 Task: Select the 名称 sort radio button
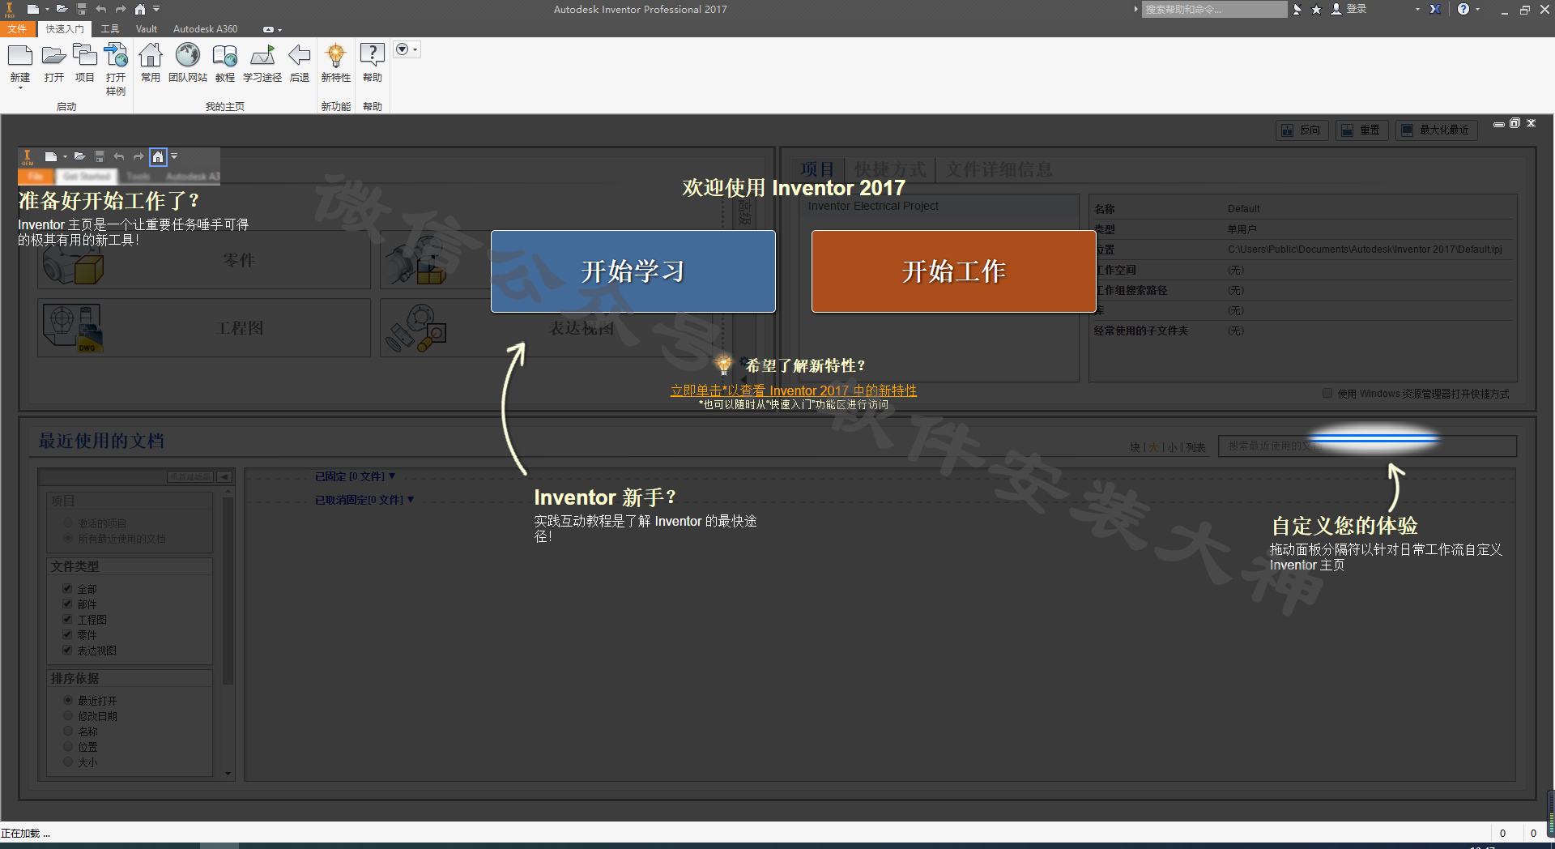tap(68, 732)
